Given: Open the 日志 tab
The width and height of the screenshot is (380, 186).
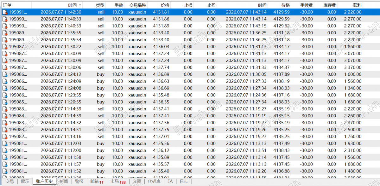Looking at the screenshot, I should [x=184, y=181].
